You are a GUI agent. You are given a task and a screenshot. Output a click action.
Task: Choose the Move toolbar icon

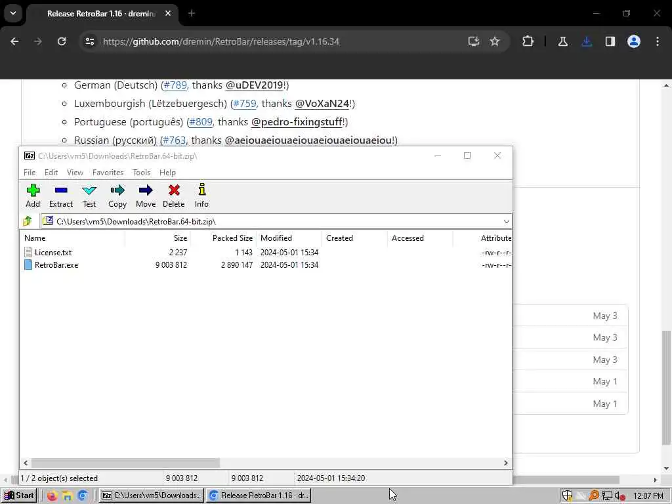pos(146,196)
